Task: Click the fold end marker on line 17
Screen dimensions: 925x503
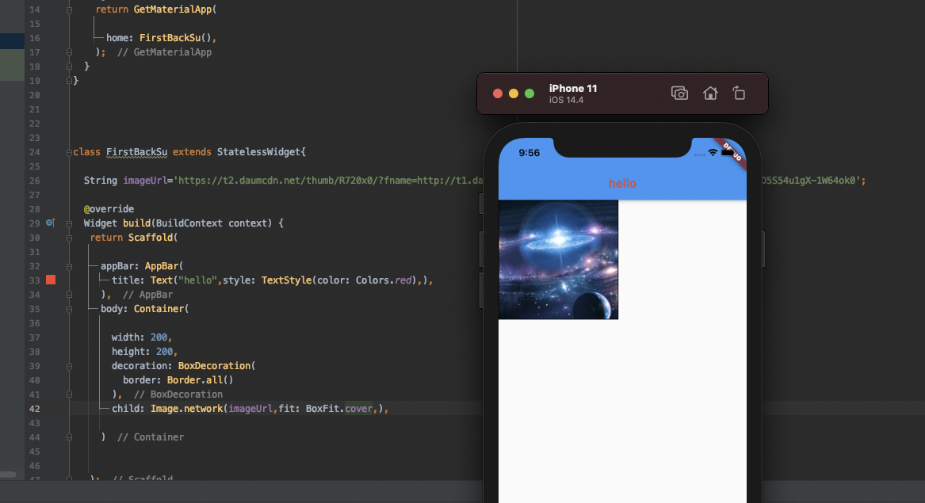Action: pyautogui.click(x=69, y=52)
